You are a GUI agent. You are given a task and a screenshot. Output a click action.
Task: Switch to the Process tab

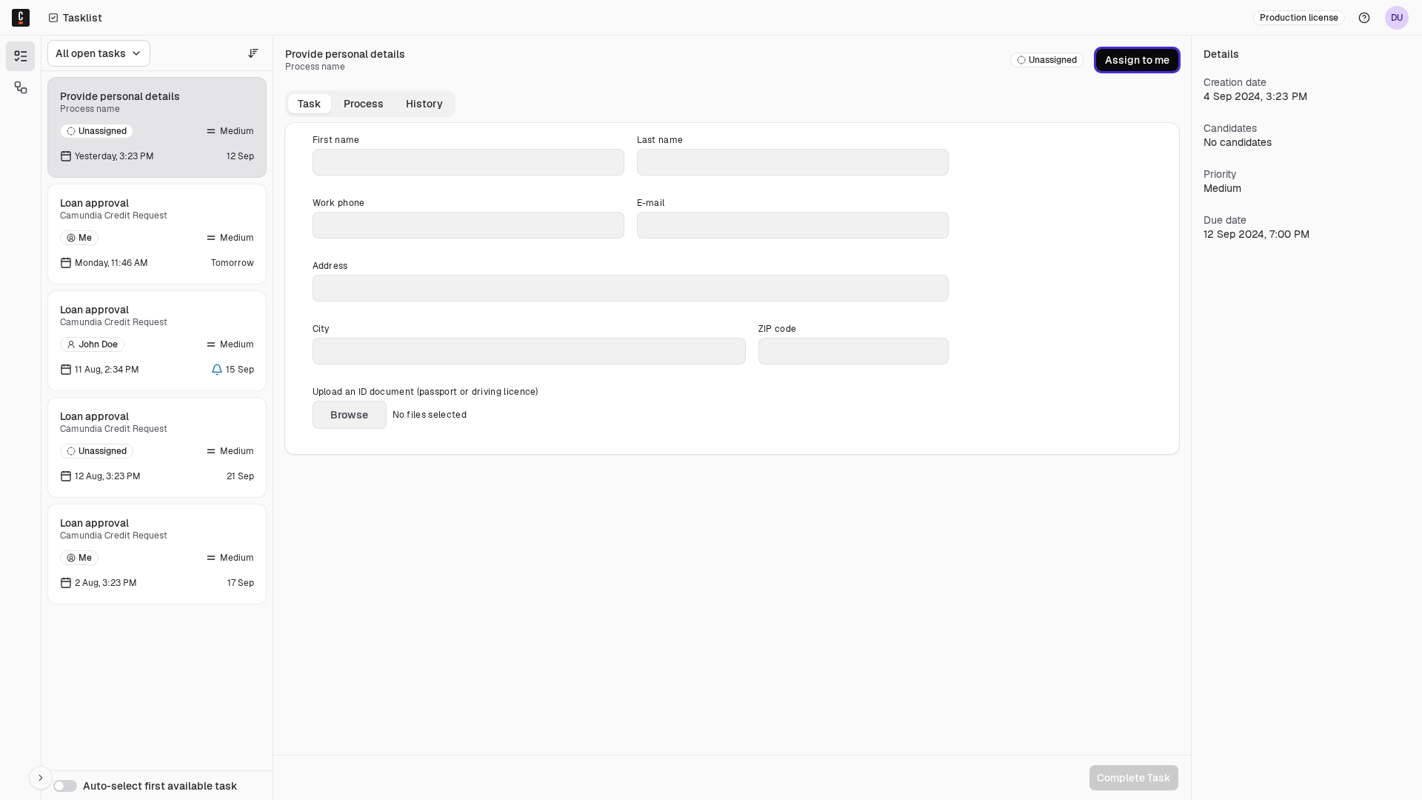(x=364, y=104)
